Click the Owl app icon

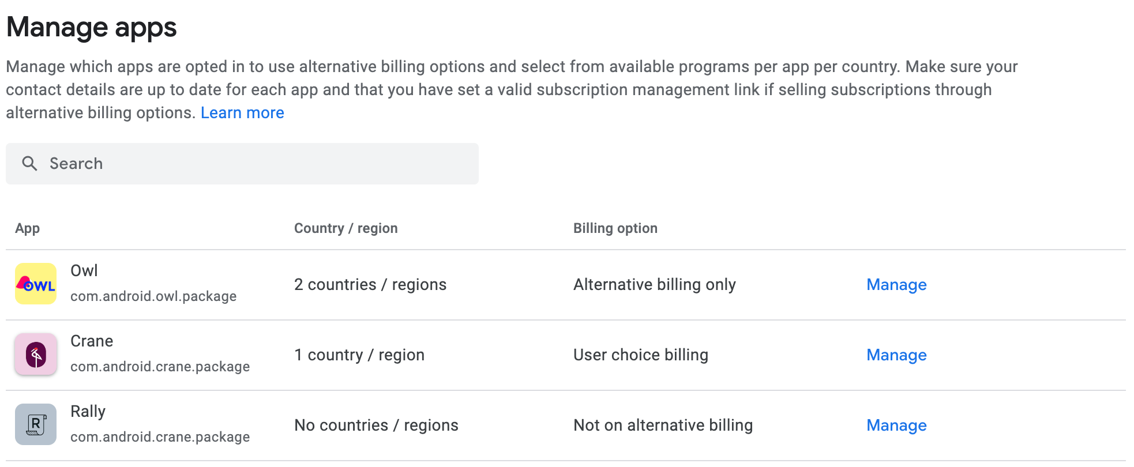[x=36, y=284]
